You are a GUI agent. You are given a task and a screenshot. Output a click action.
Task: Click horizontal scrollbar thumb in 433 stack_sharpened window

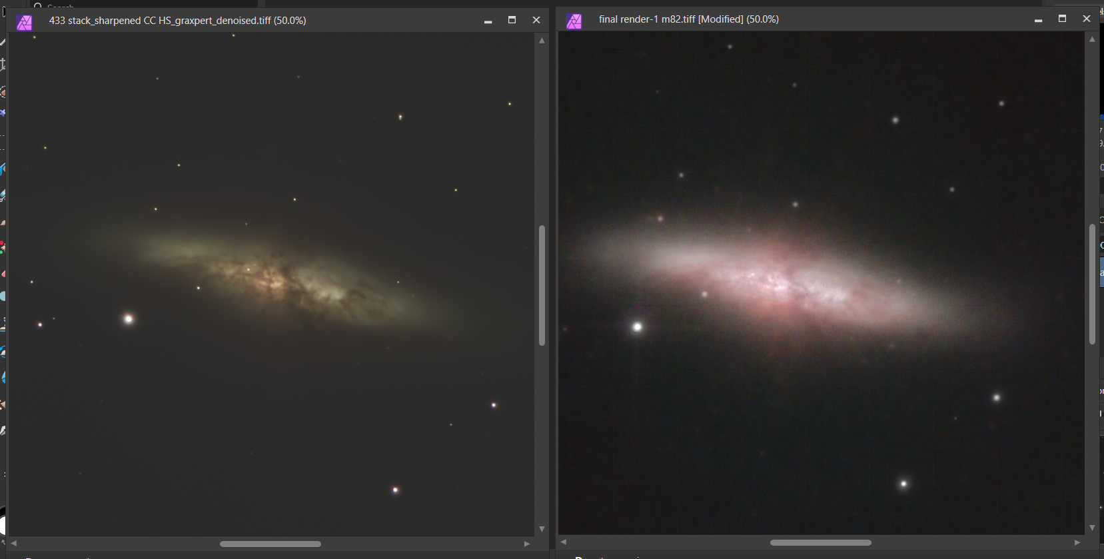[x=271, y=544]
